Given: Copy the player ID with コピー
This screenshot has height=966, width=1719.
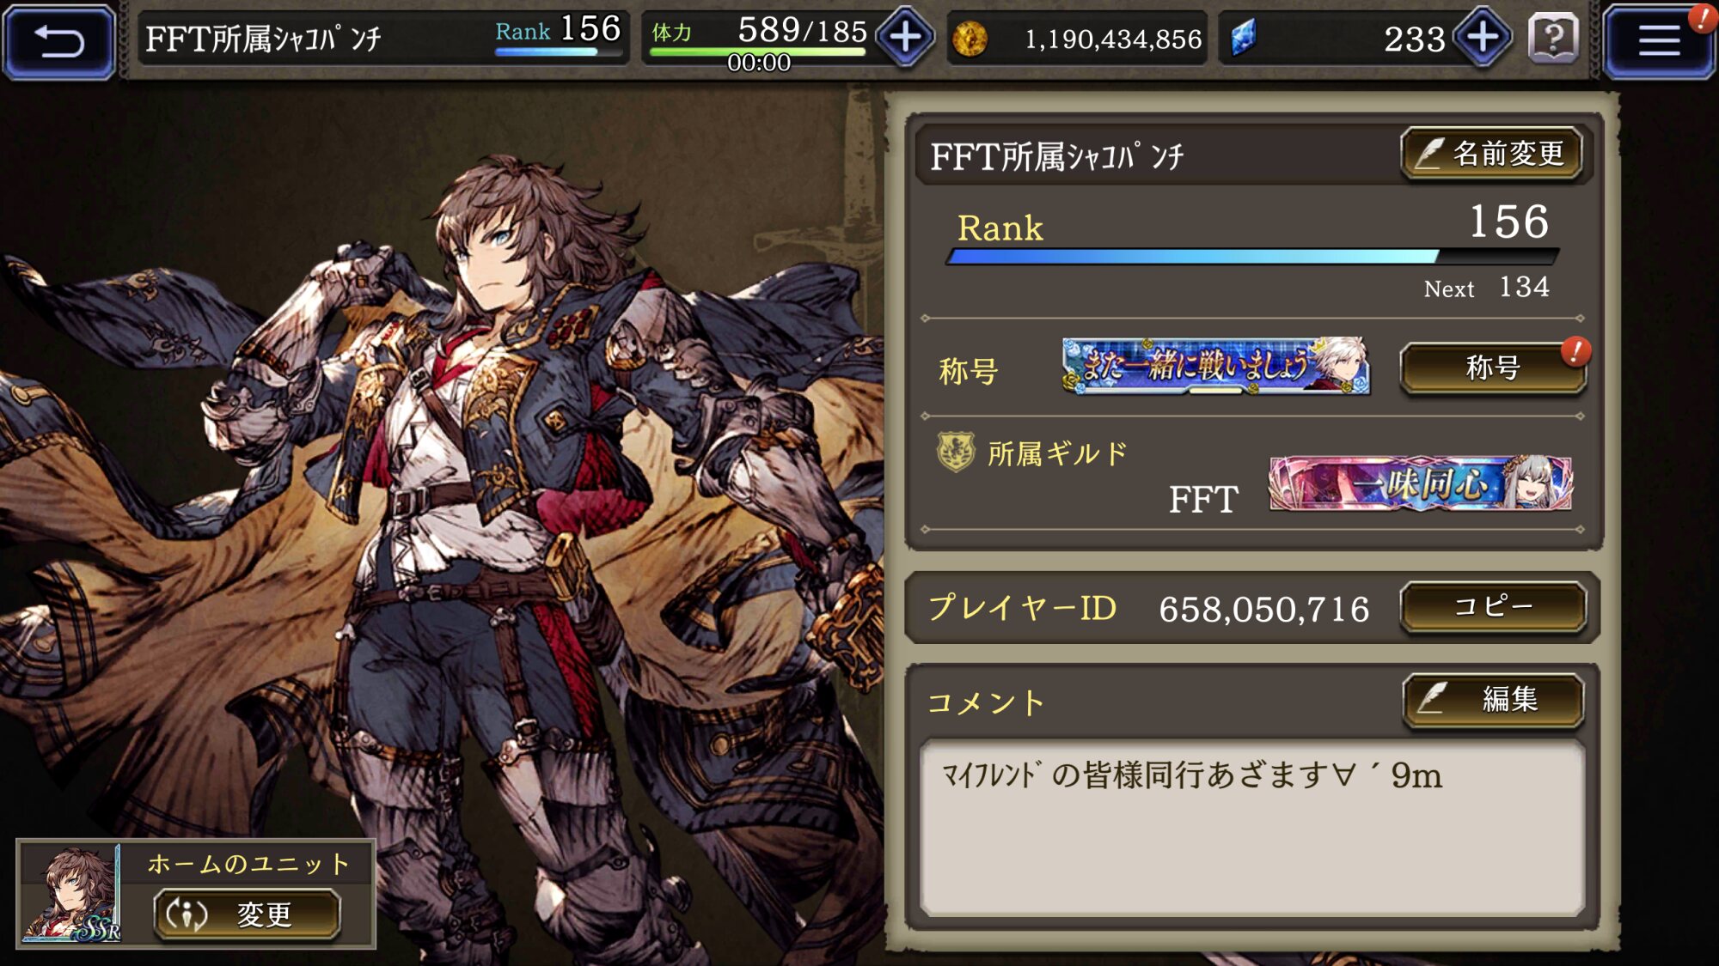Looking at the screenshot, I should pyautogui.click(x=1492, y=607).
